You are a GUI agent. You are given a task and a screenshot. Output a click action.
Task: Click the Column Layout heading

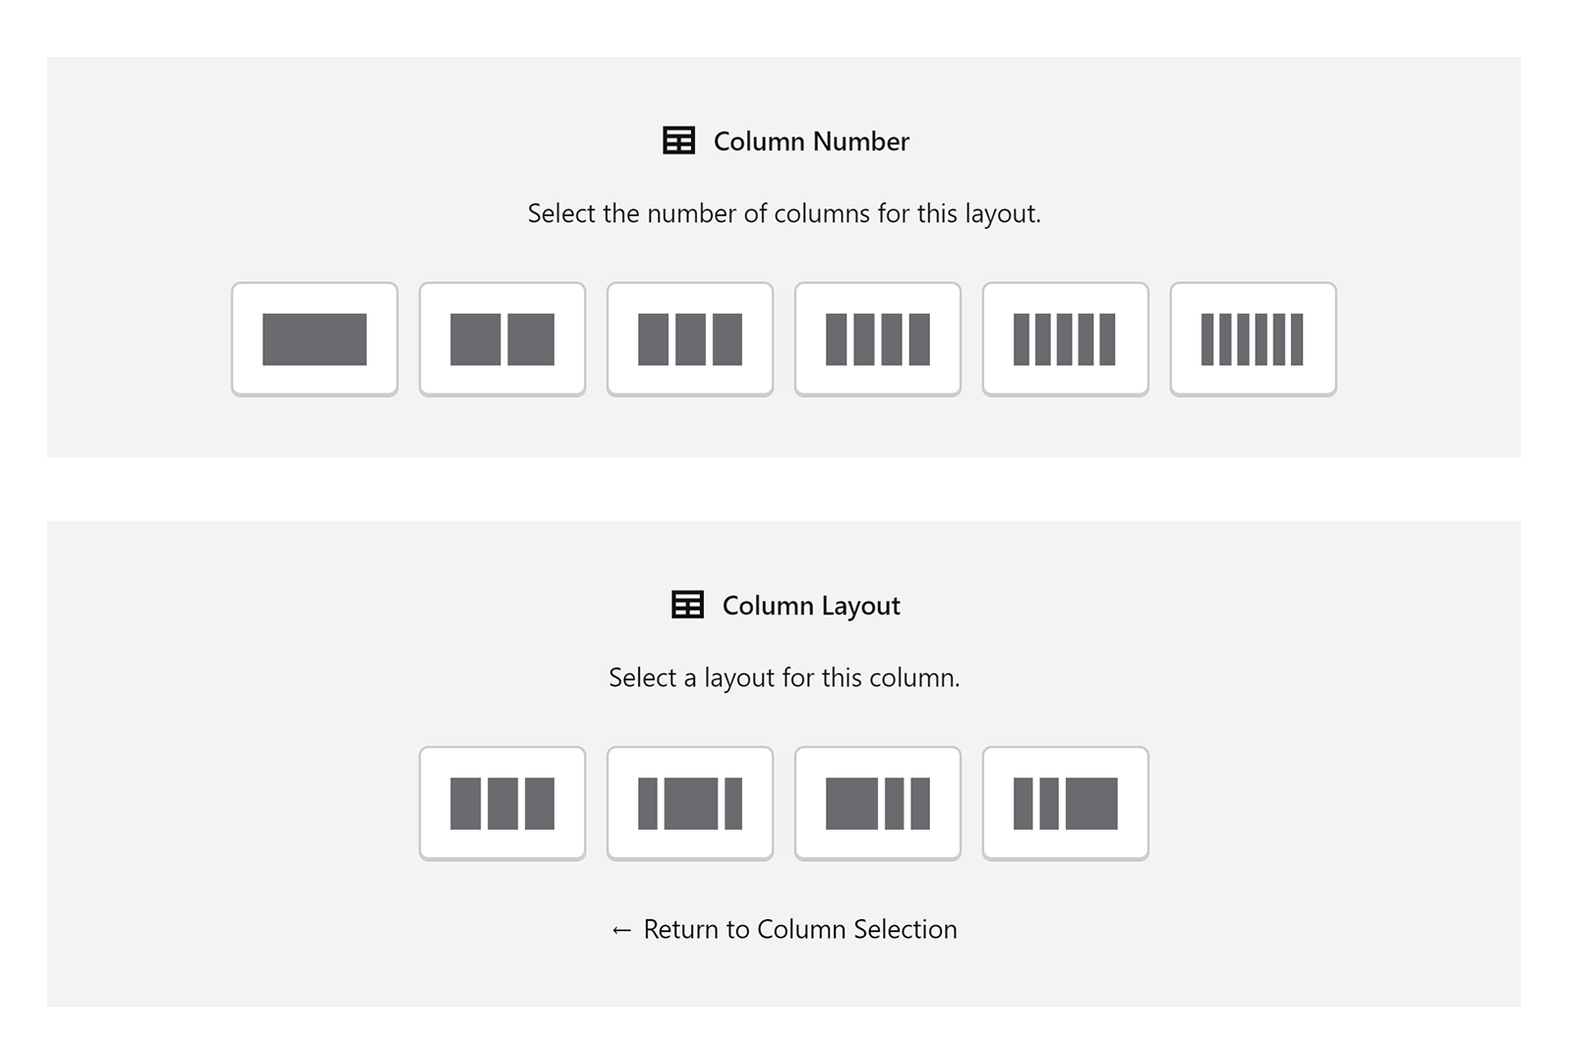(811, 606)
